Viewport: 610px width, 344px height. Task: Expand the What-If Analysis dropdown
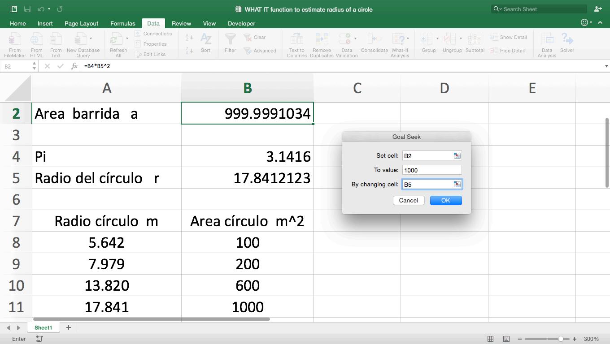(x=407, y=39)
